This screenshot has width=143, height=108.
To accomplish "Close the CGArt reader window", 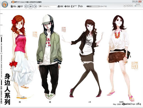I will pos(140,1).
